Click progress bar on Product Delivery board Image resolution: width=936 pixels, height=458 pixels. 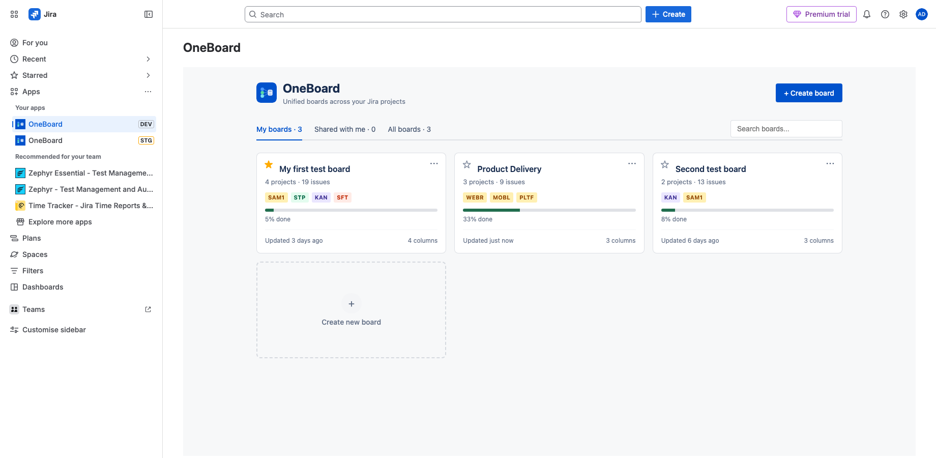(549, 210)
